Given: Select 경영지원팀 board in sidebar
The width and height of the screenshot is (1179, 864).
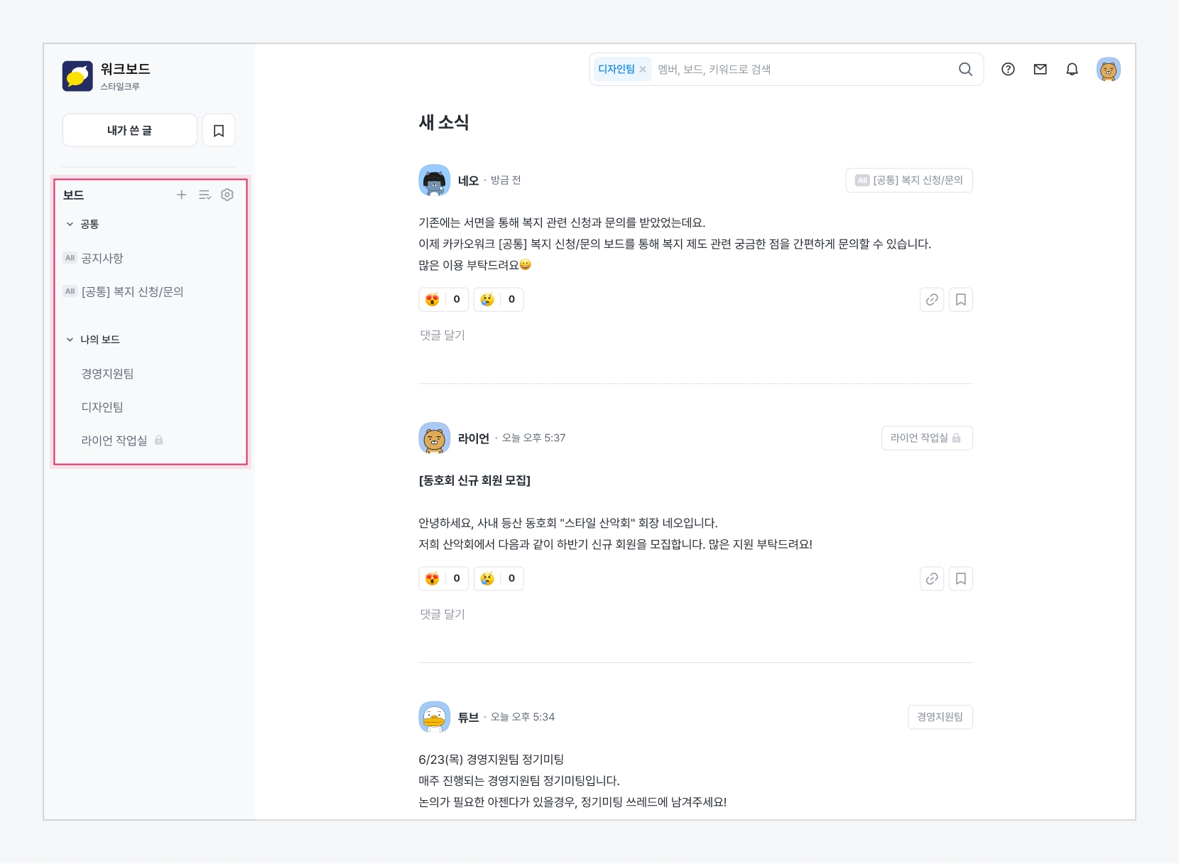Looking at the screenshot, I should [107, 374].
